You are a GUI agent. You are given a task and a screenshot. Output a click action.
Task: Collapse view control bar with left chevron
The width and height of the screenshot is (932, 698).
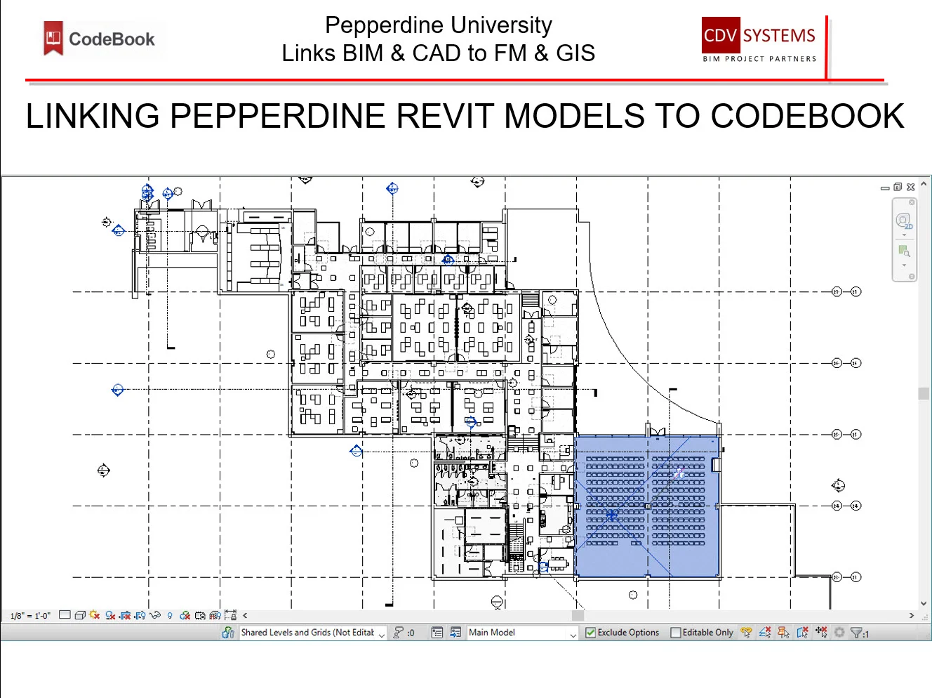[245, 616]
